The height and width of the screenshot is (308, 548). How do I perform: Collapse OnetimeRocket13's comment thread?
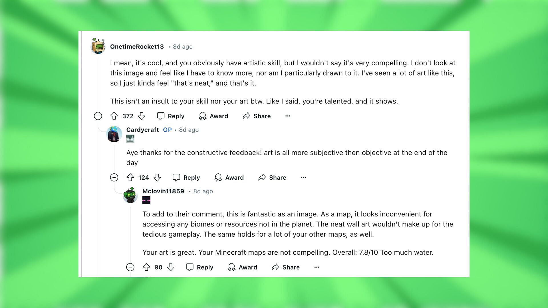point(98,116)
